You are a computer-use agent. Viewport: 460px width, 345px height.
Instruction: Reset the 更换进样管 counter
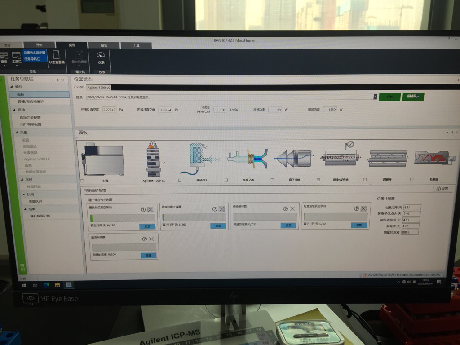288,226
